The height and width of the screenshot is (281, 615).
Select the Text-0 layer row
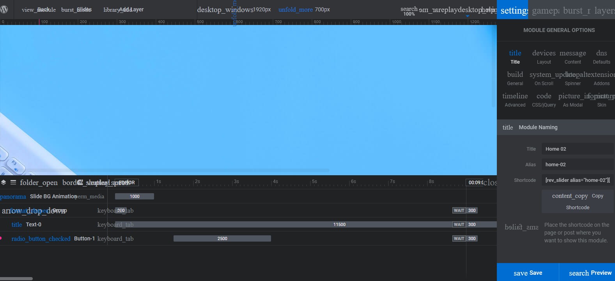pos(53,224)
